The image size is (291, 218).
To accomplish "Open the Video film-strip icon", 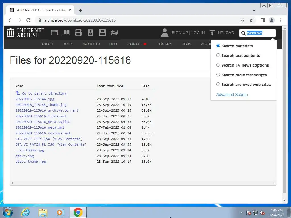I will pos(78,33).
